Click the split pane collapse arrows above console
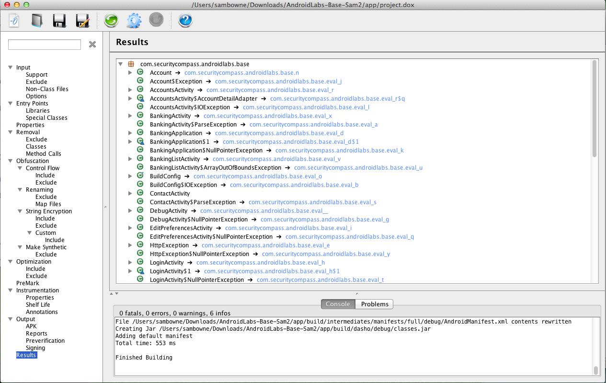Viewport: 606px width, 383px height. tap(114, 293)
